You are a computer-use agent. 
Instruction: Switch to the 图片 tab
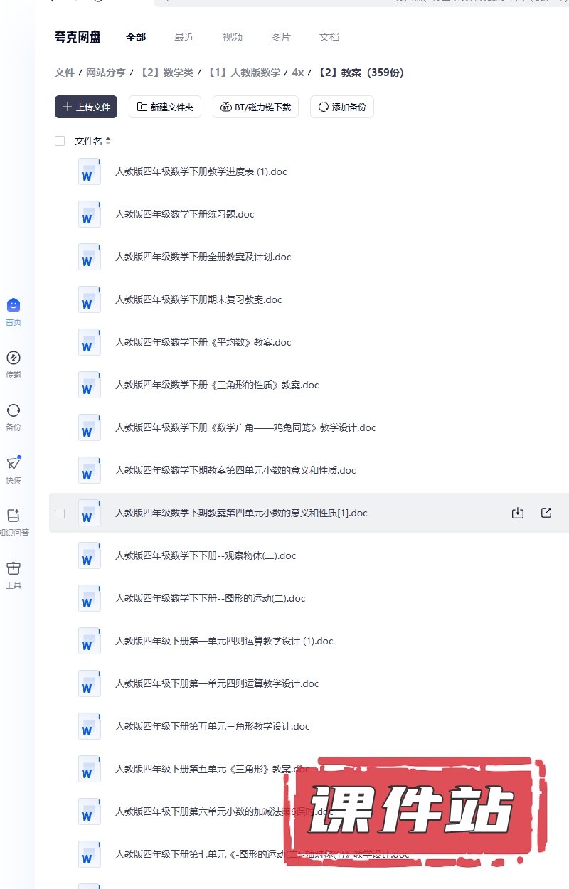(x=281, y=37)
